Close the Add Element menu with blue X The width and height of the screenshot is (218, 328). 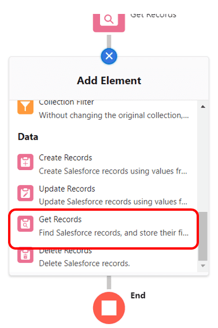click(109, 56)
